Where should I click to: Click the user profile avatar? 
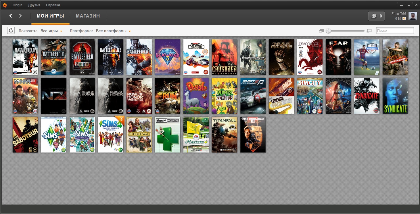(x=413, y=16)
